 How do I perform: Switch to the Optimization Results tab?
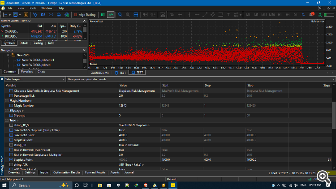pyautogui.click(x=67, y=172)
